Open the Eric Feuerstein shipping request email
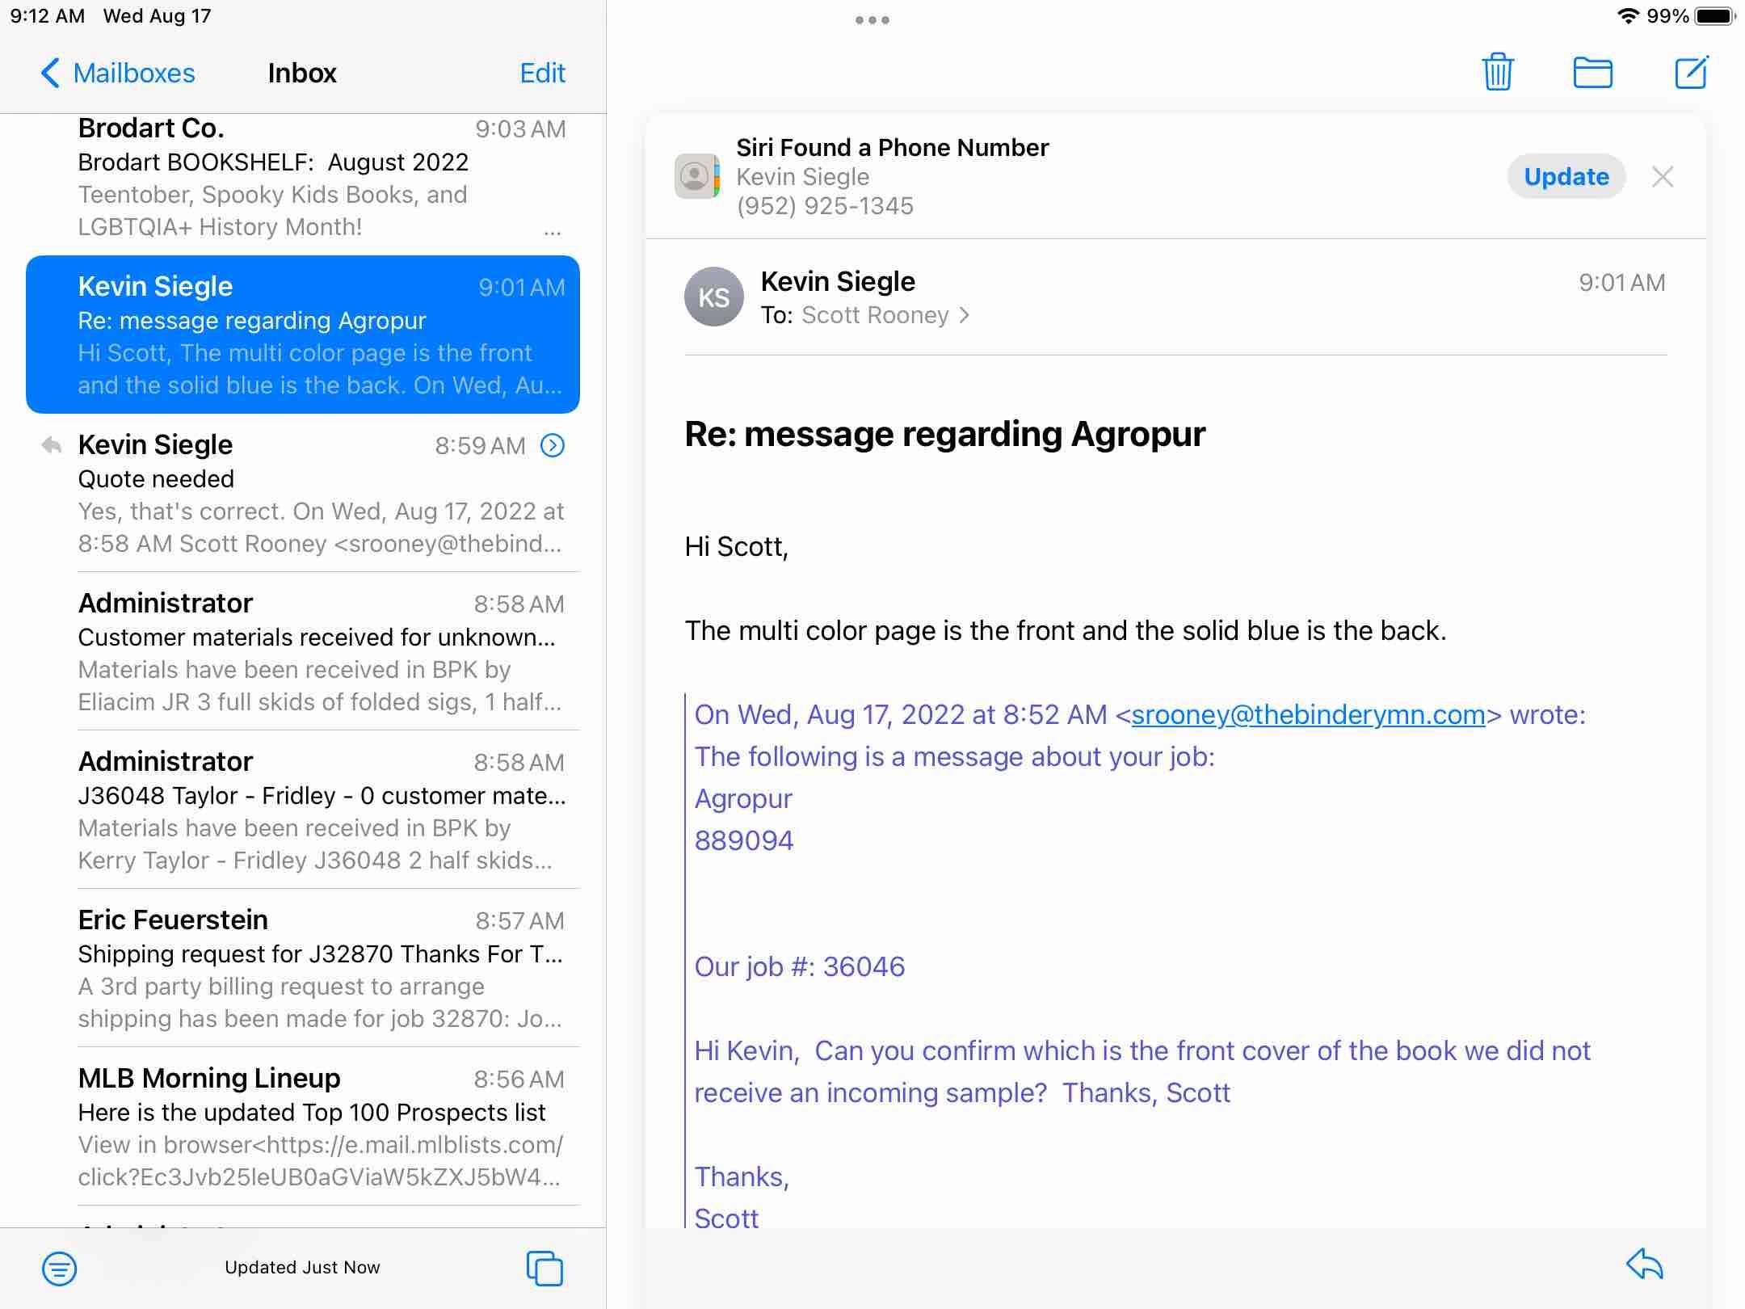 coord(320,968)
